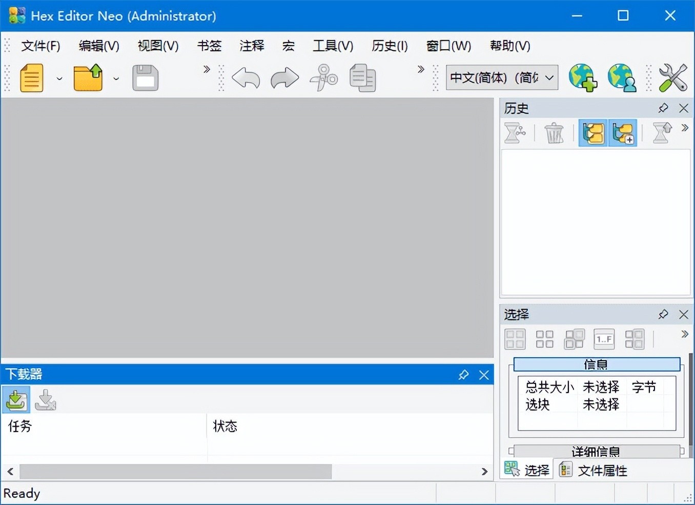The height and width of the screenshot is (505, 695).
Task: Switch to the 文件属性 tab
Action: click(x=595, y=470)
